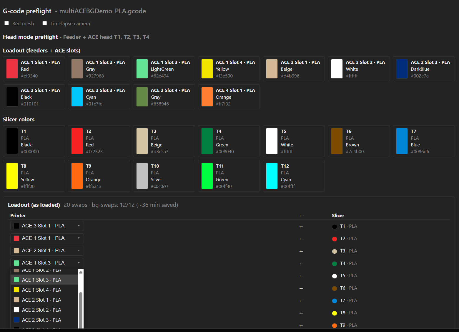The image size is (459, 332).
Task: Enable the Bed mesh checkbox
Action: tap(6, 23)
